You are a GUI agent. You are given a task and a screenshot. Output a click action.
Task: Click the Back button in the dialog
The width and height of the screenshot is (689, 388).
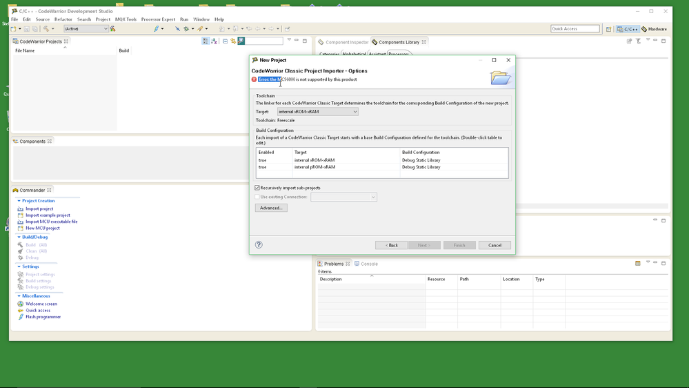pos(391,245)
